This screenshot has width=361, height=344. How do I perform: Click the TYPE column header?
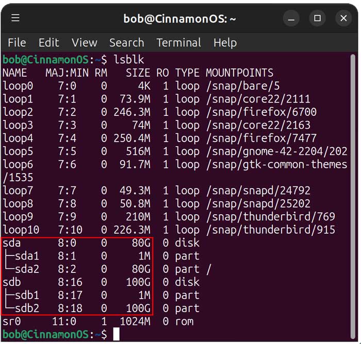[187, 73]
